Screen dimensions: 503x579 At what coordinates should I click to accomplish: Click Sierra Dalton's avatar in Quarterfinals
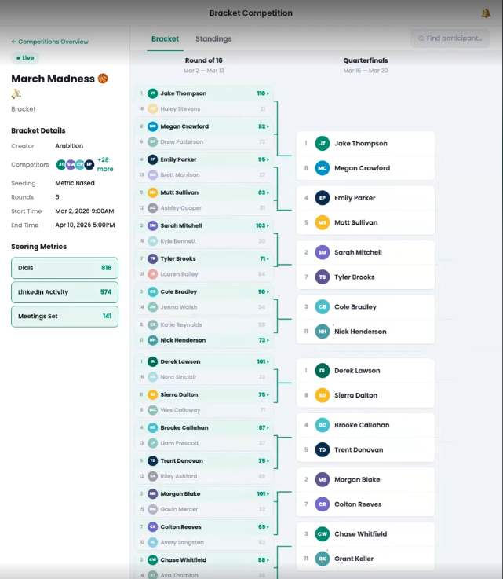[x=322, y=395]
